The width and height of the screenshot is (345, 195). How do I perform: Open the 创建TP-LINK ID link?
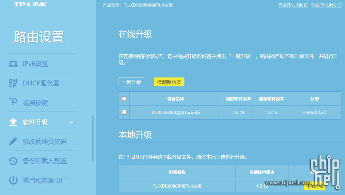pos(326,5)
